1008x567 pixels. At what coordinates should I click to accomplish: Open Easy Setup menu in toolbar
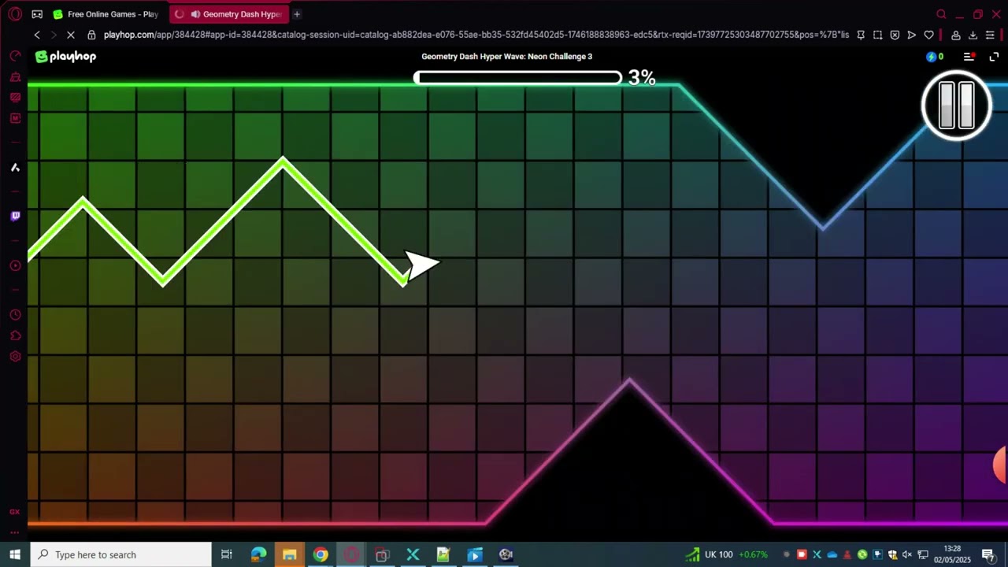[x=990, y=35]
